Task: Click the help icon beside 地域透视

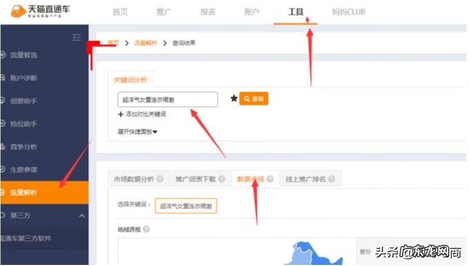Action: coord(146,229)
